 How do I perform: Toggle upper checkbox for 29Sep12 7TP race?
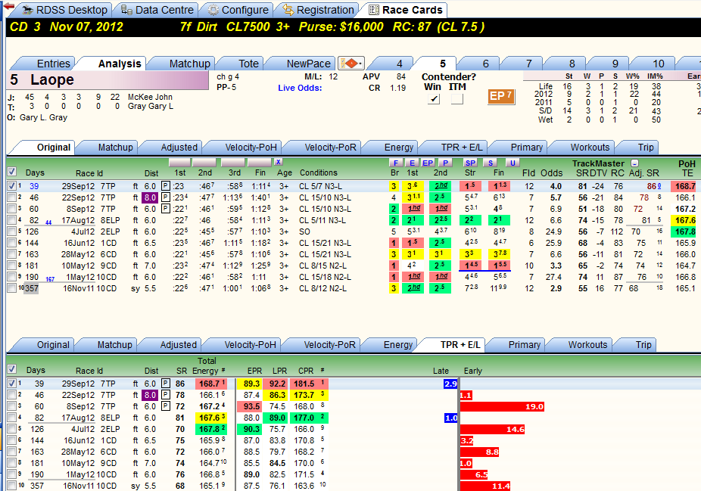click(x=12, y=186)
